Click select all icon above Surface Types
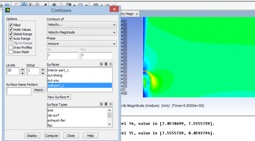255x141 pixels. 106,104
